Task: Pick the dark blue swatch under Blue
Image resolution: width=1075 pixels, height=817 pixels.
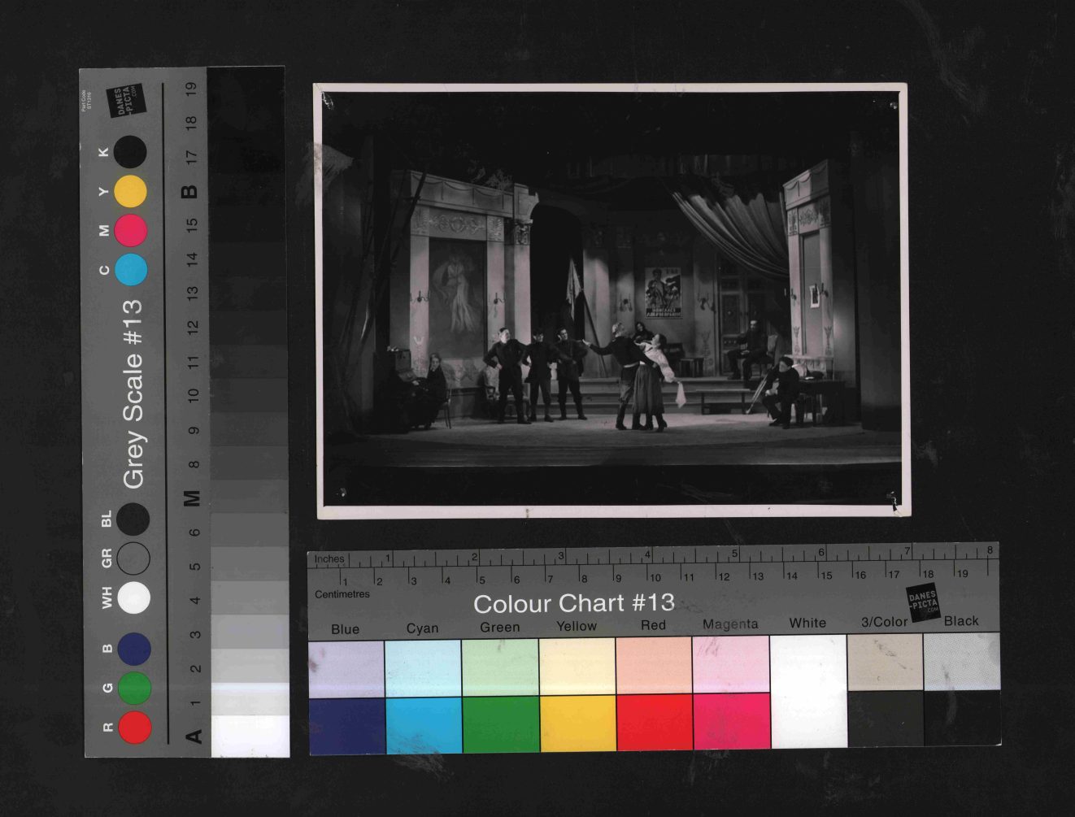Action: (346, 725)
